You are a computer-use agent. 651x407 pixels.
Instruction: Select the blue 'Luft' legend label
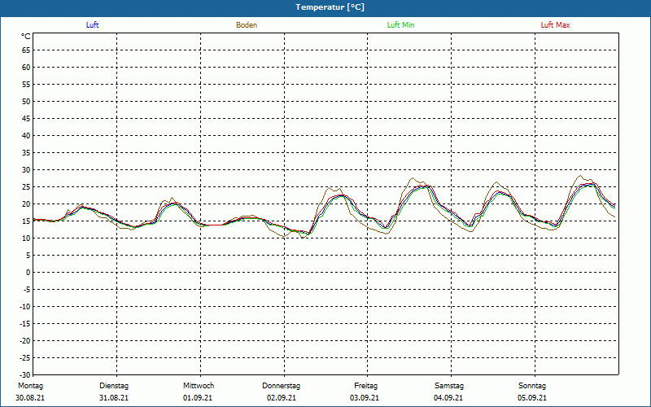click(92, 25)
